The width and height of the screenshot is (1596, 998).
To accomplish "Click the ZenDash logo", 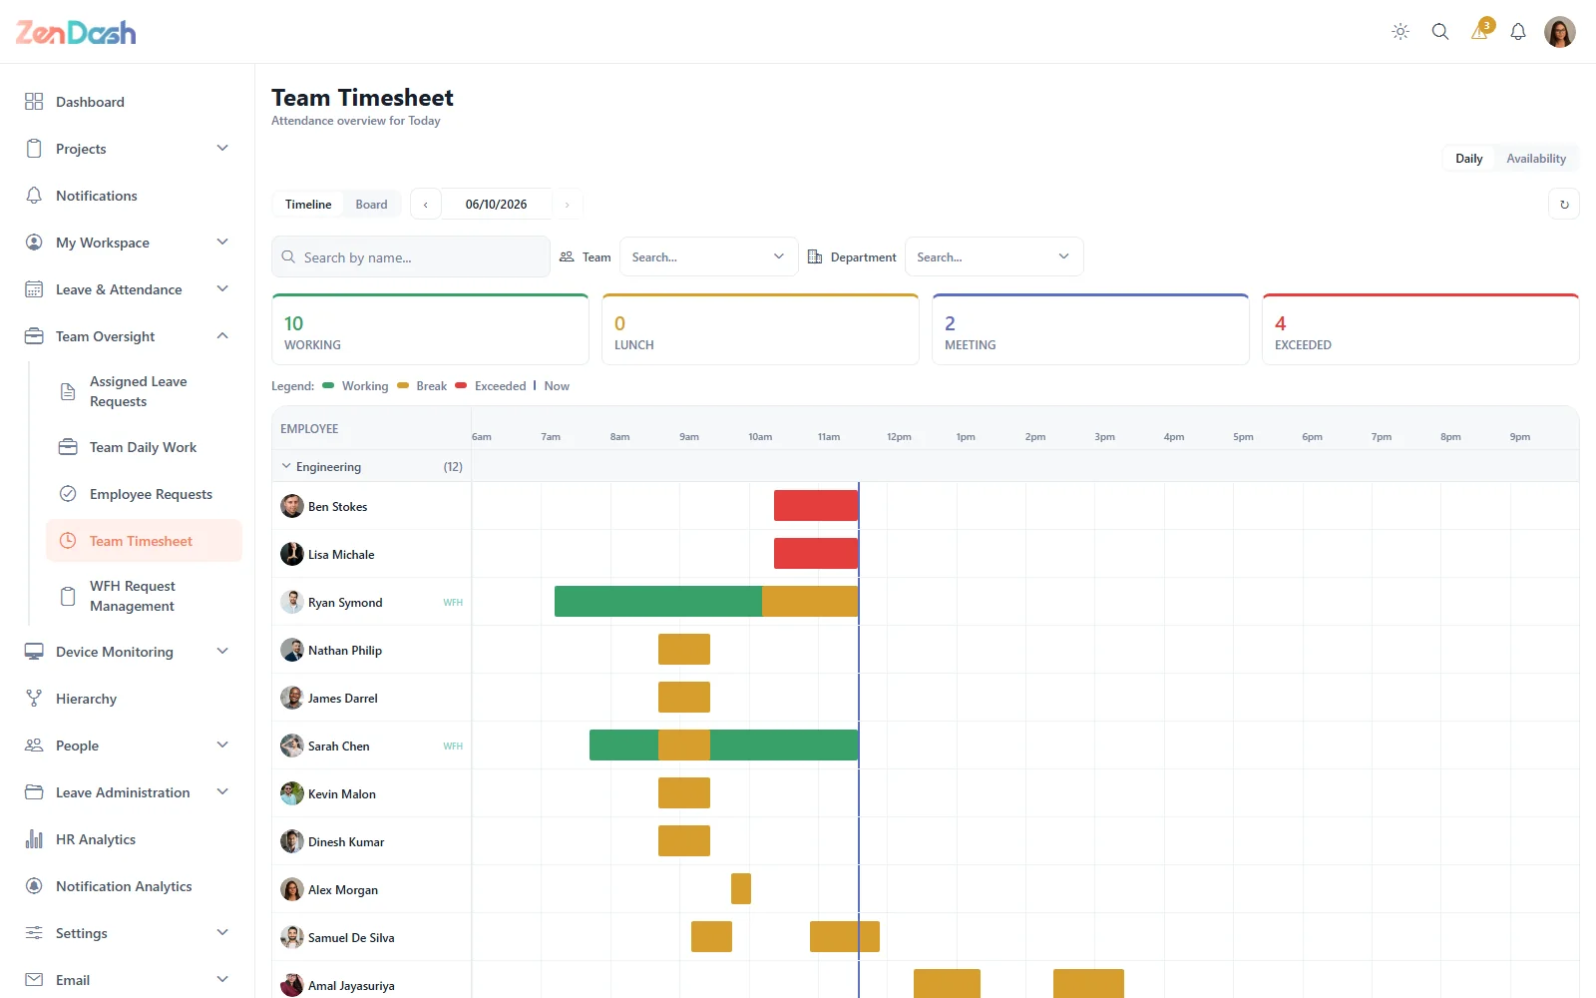I will click(x=76, y=32).
